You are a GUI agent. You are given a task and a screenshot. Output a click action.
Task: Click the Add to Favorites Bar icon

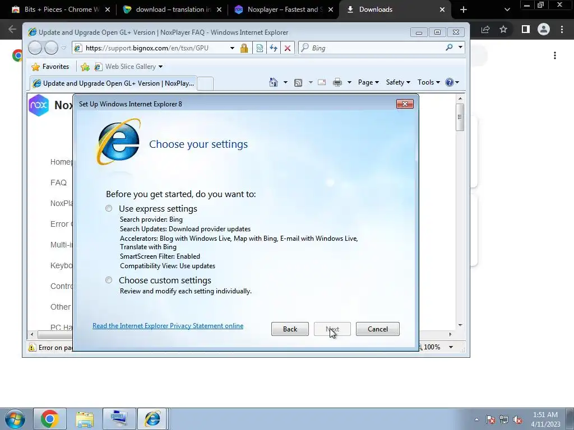(x=85, y=67)
